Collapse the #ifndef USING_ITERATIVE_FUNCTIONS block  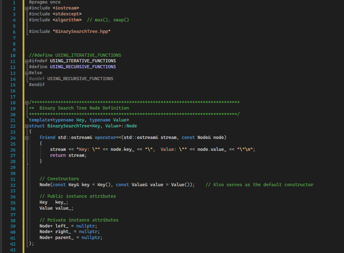coord(27,61)
